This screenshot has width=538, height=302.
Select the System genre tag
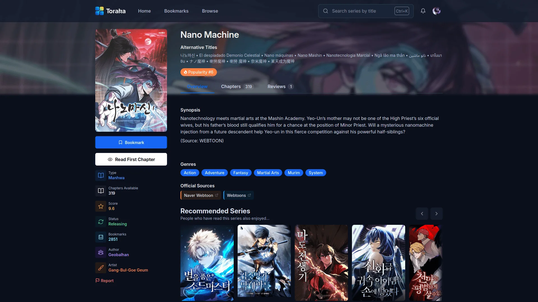click(316, 173)
